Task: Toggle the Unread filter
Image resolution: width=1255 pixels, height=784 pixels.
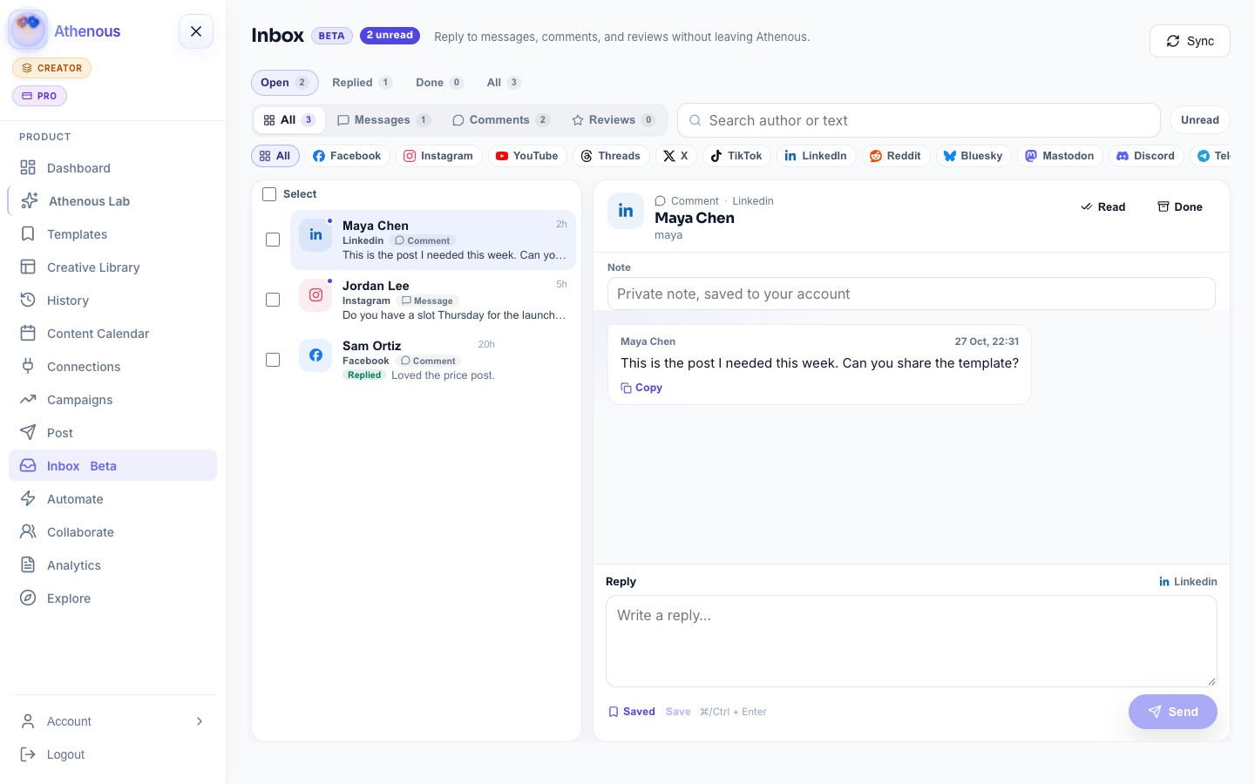Action: (x=1199, y=120)
